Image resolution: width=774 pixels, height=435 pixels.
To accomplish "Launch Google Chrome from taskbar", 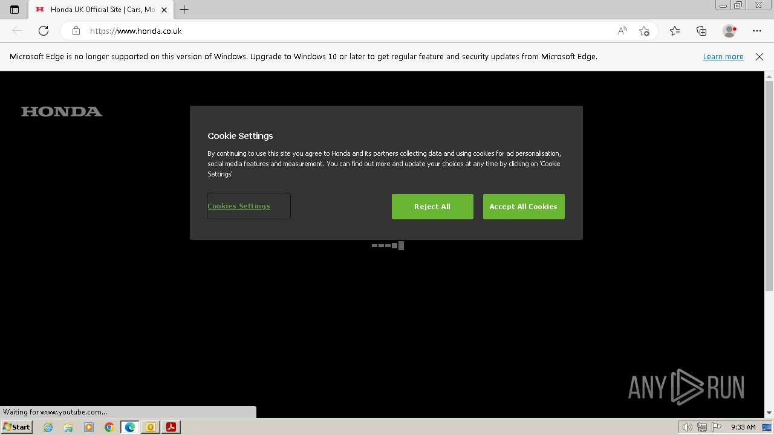I will [109, 427].
